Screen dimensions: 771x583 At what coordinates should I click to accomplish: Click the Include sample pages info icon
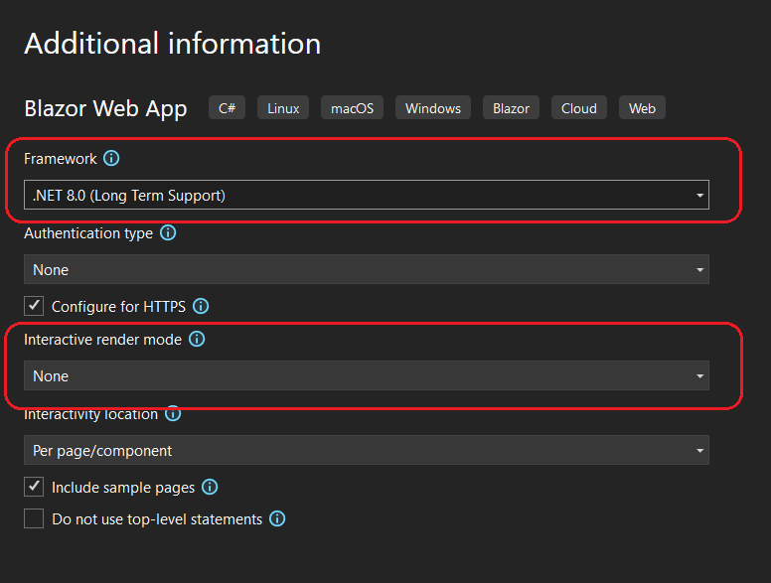pyautogui.click(x=210, y=488)
